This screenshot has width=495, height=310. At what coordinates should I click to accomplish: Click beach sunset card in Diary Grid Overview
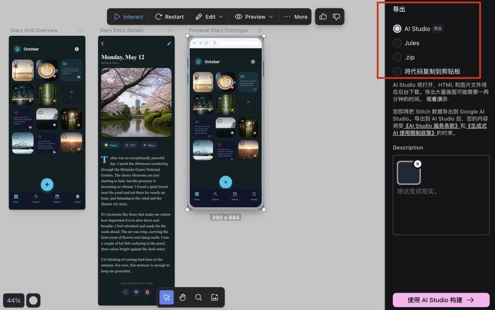click(x=23, y=70)
